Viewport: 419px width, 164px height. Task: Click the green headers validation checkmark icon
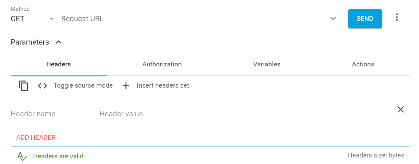(22, 156)
